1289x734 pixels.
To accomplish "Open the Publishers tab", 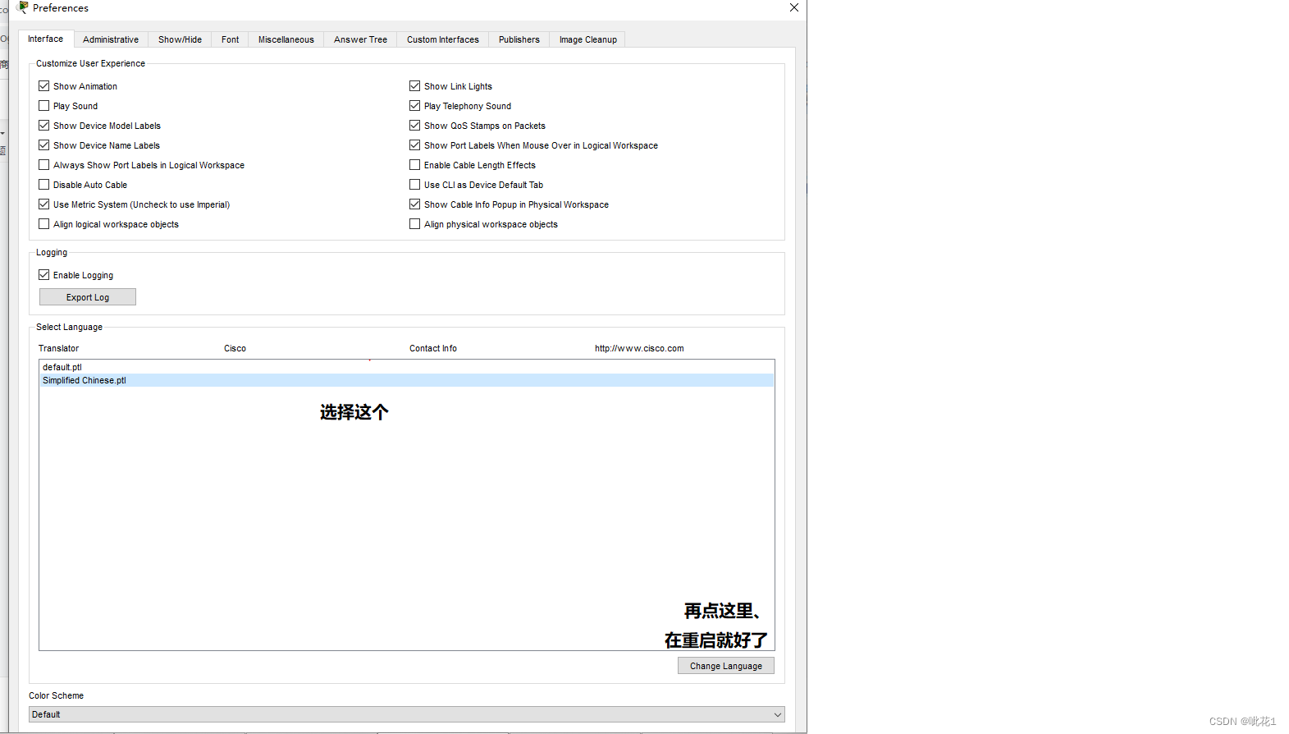I will click(519, 39).
